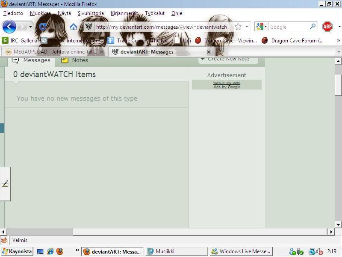The width and height of the screenshot is (342, 257).
Task: Open the Käynnistä start button
Action: [x=17, y=251]
